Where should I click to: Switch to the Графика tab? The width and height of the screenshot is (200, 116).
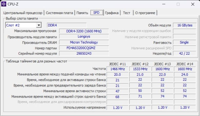pos(112,13)
